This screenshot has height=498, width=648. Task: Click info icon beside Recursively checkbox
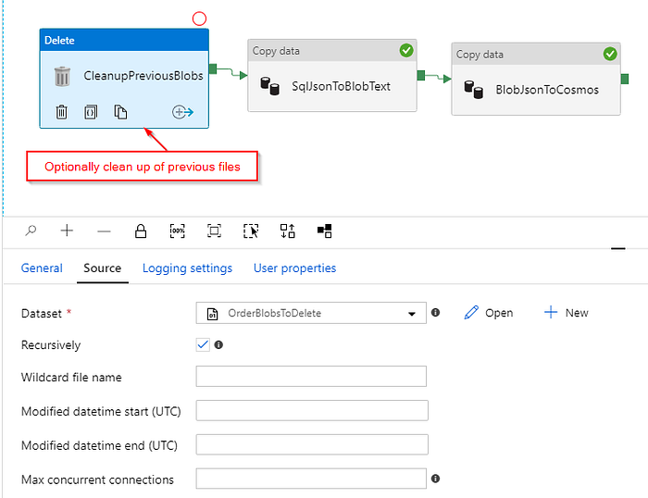218,344
